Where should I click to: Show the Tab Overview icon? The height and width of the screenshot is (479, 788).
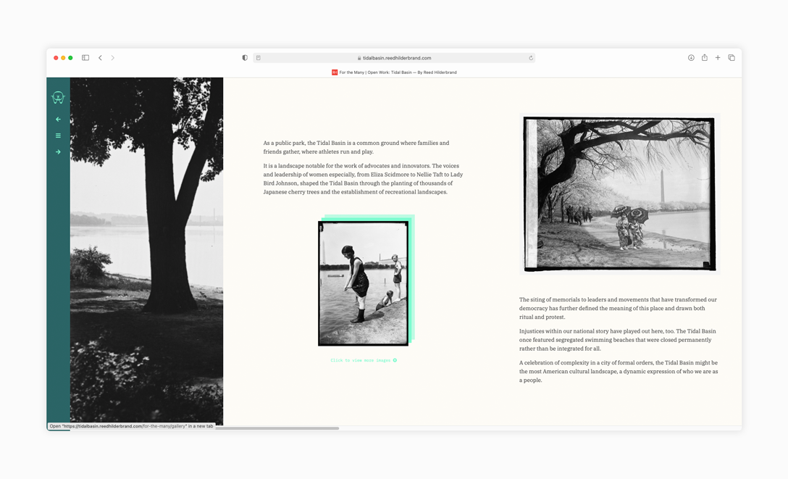(732, 57)
